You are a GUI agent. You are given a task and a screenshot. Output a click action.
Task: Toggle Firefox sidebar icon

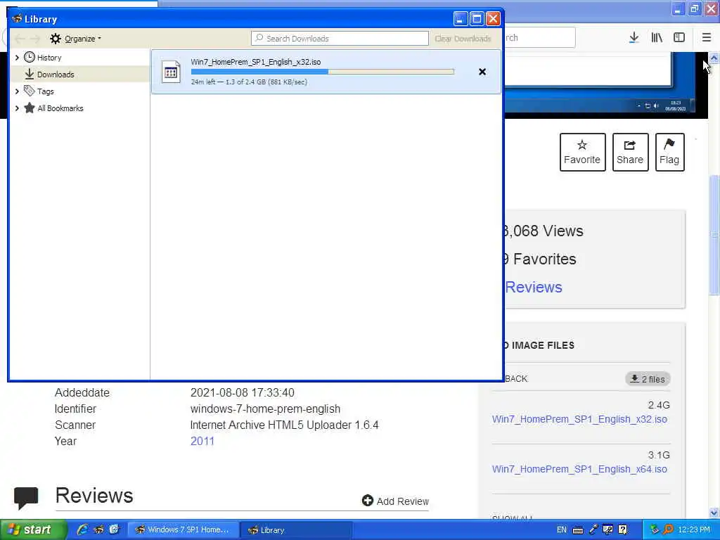tap(679, 38)
